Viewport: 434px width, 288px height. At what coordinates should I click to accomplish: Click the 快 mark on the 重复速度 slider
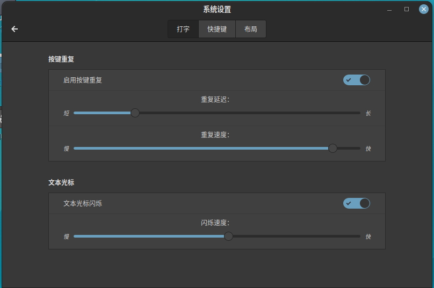(368, 149)
